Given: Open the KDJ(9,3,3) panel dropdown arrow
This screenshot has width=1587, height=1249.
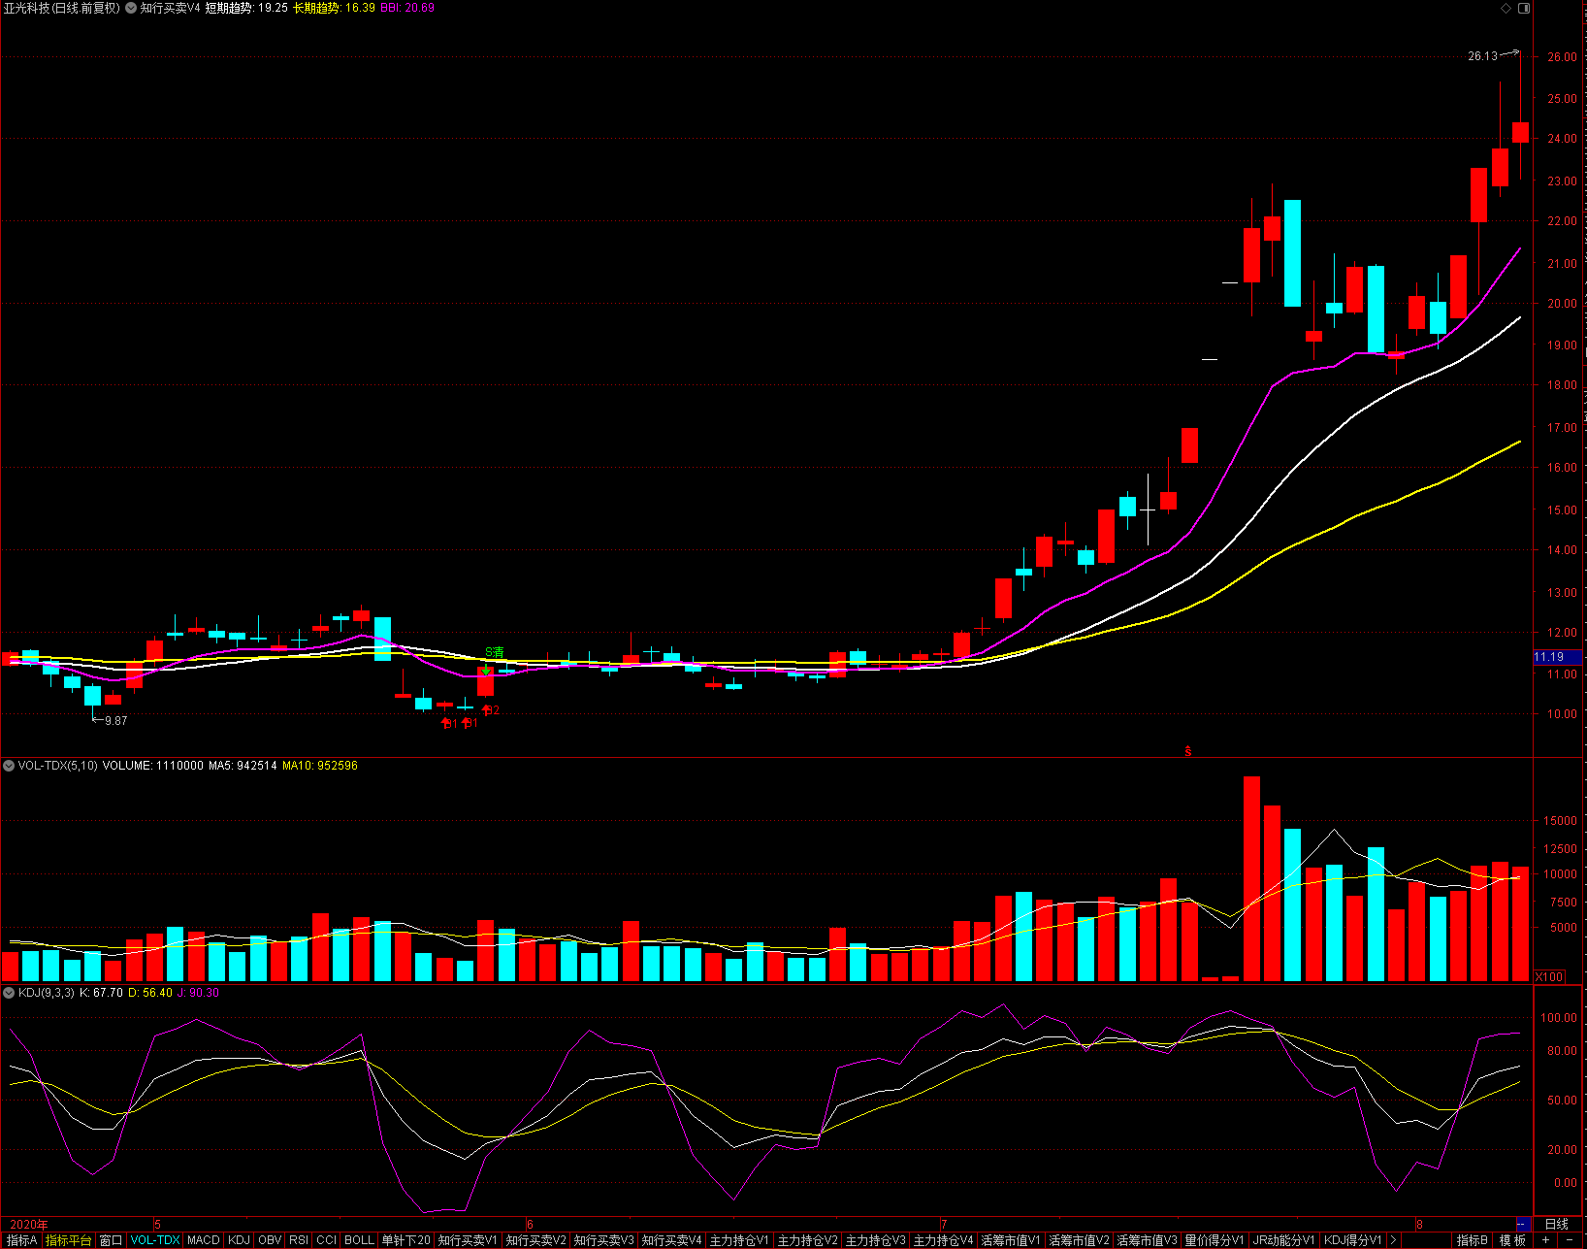Looking at the screenshot, I should click(9, 993).
